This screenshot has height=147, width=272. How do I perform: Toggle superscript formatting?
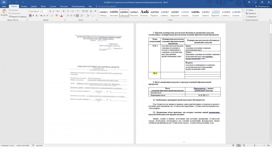click(x=48, y=16)
